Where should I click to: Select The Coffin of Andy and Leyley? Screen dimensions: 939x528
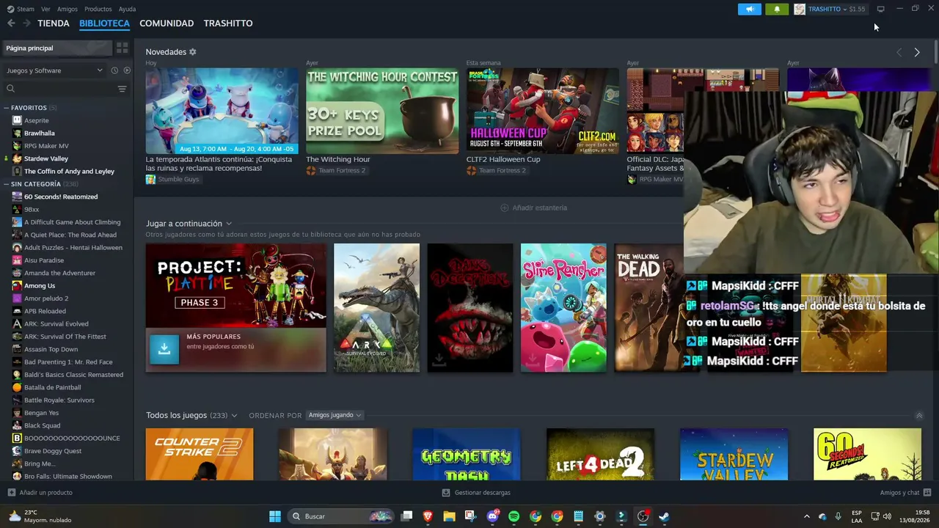(x=69, y=172)
